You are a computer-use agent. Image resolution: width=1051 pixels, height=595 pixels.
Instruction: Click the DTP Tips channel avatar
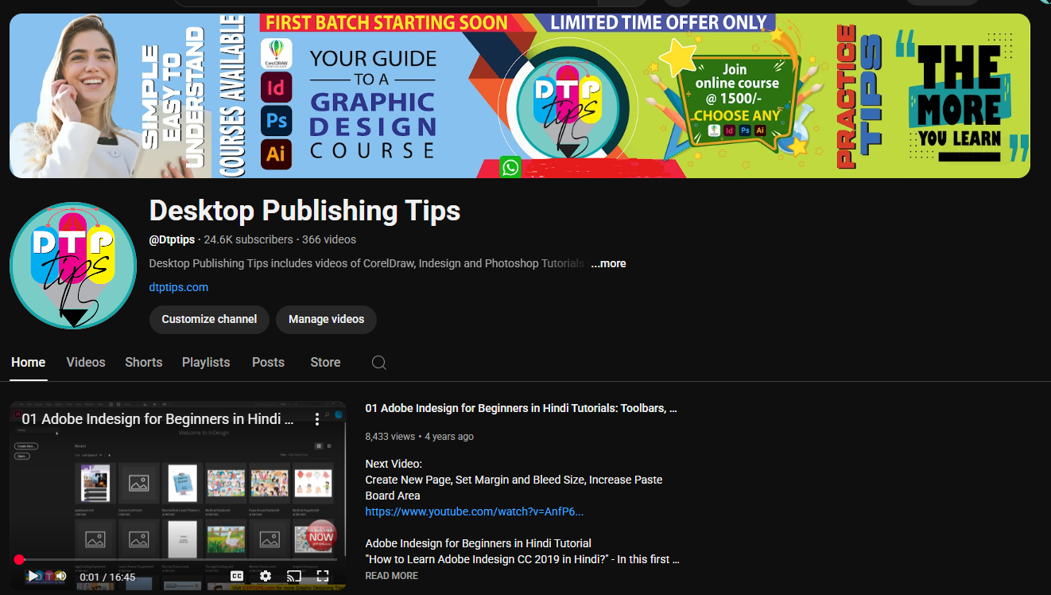73,265
